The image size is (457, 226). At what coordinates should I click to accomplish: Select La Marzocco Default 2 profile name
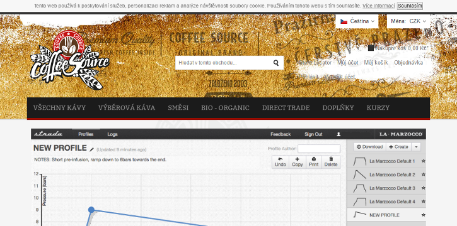tap(392, 175)
